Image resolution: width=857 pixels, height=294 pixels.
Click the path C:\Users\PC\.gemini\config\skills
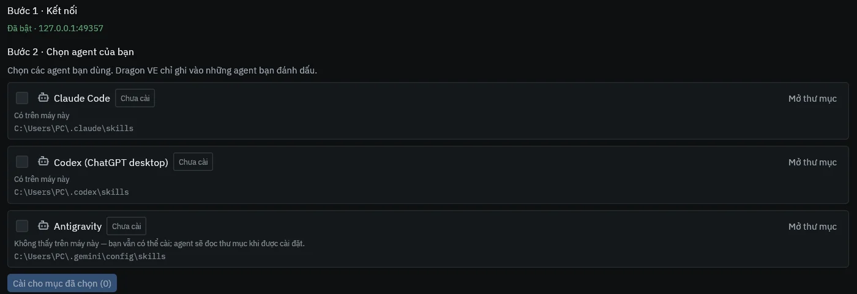pyautogui.click(x=90, y=257)
